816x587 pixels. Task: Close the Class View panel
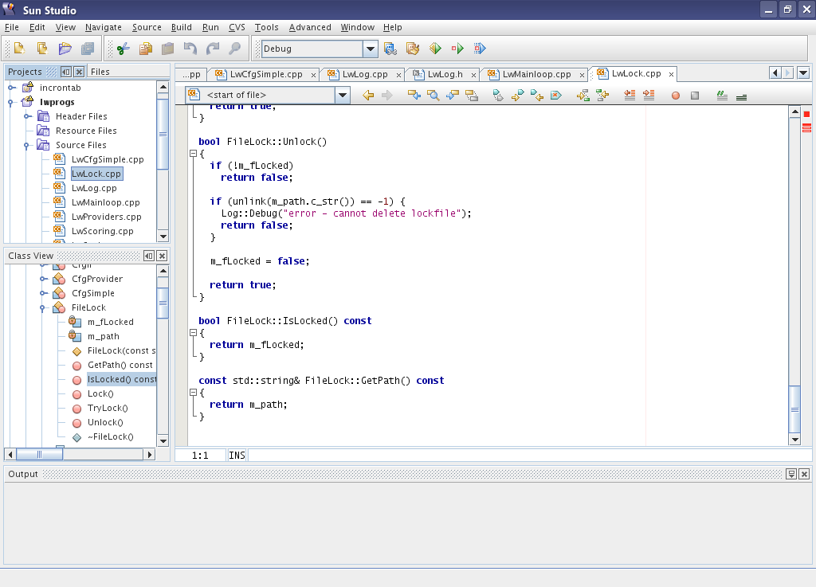pos(163,256)
